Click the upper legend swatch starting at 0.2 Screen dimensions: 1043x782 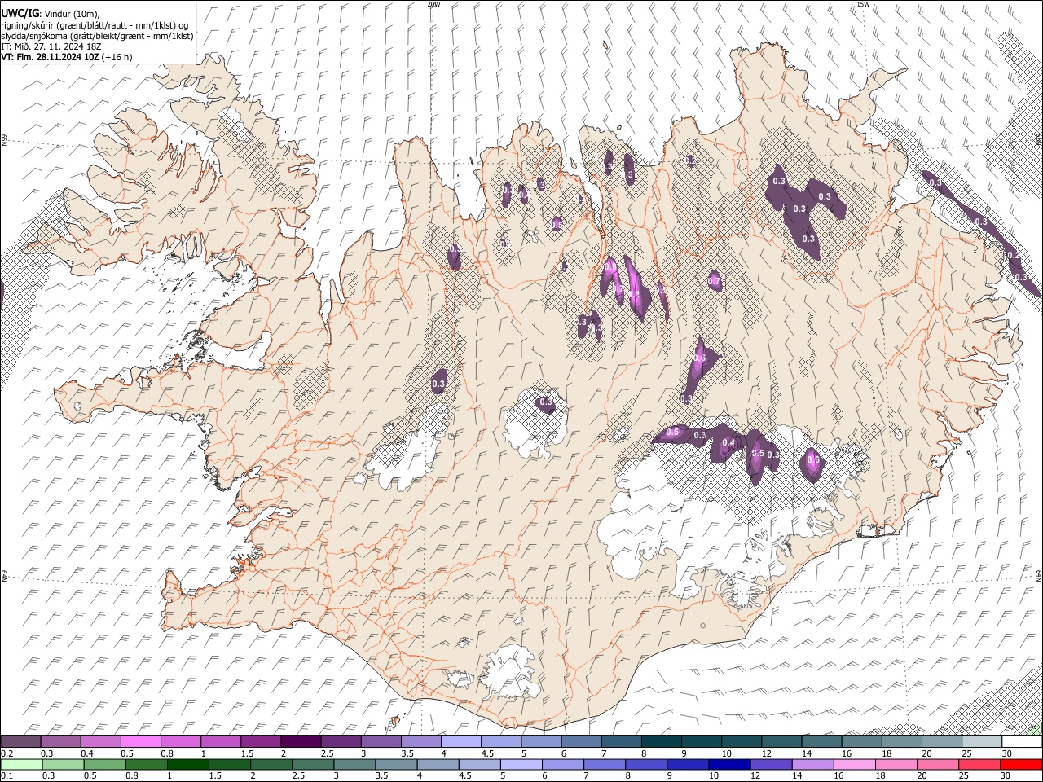(x=20, y=741)
